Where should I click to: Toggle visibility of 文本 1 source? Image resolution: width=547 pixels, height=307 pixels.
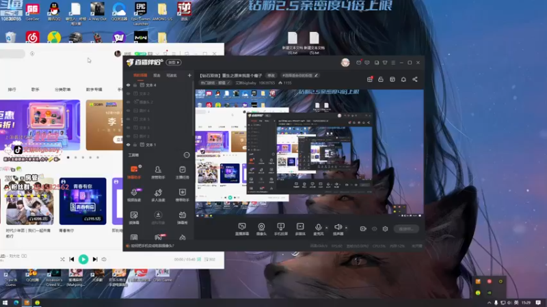[129, 145]
